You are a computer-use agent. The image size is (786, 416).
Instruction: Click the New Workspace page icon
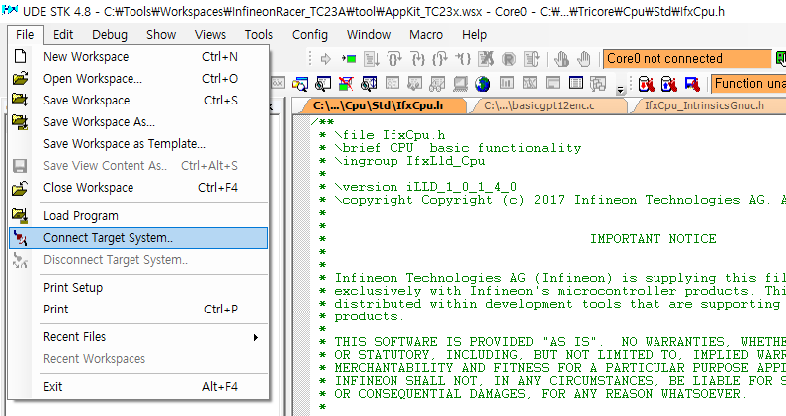click(x=20, y=56)
